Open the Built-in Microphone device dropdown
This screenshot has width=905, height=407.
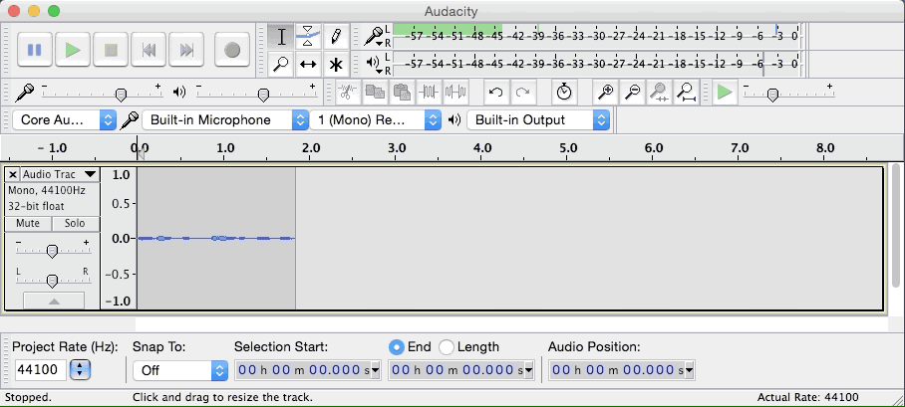225,119
